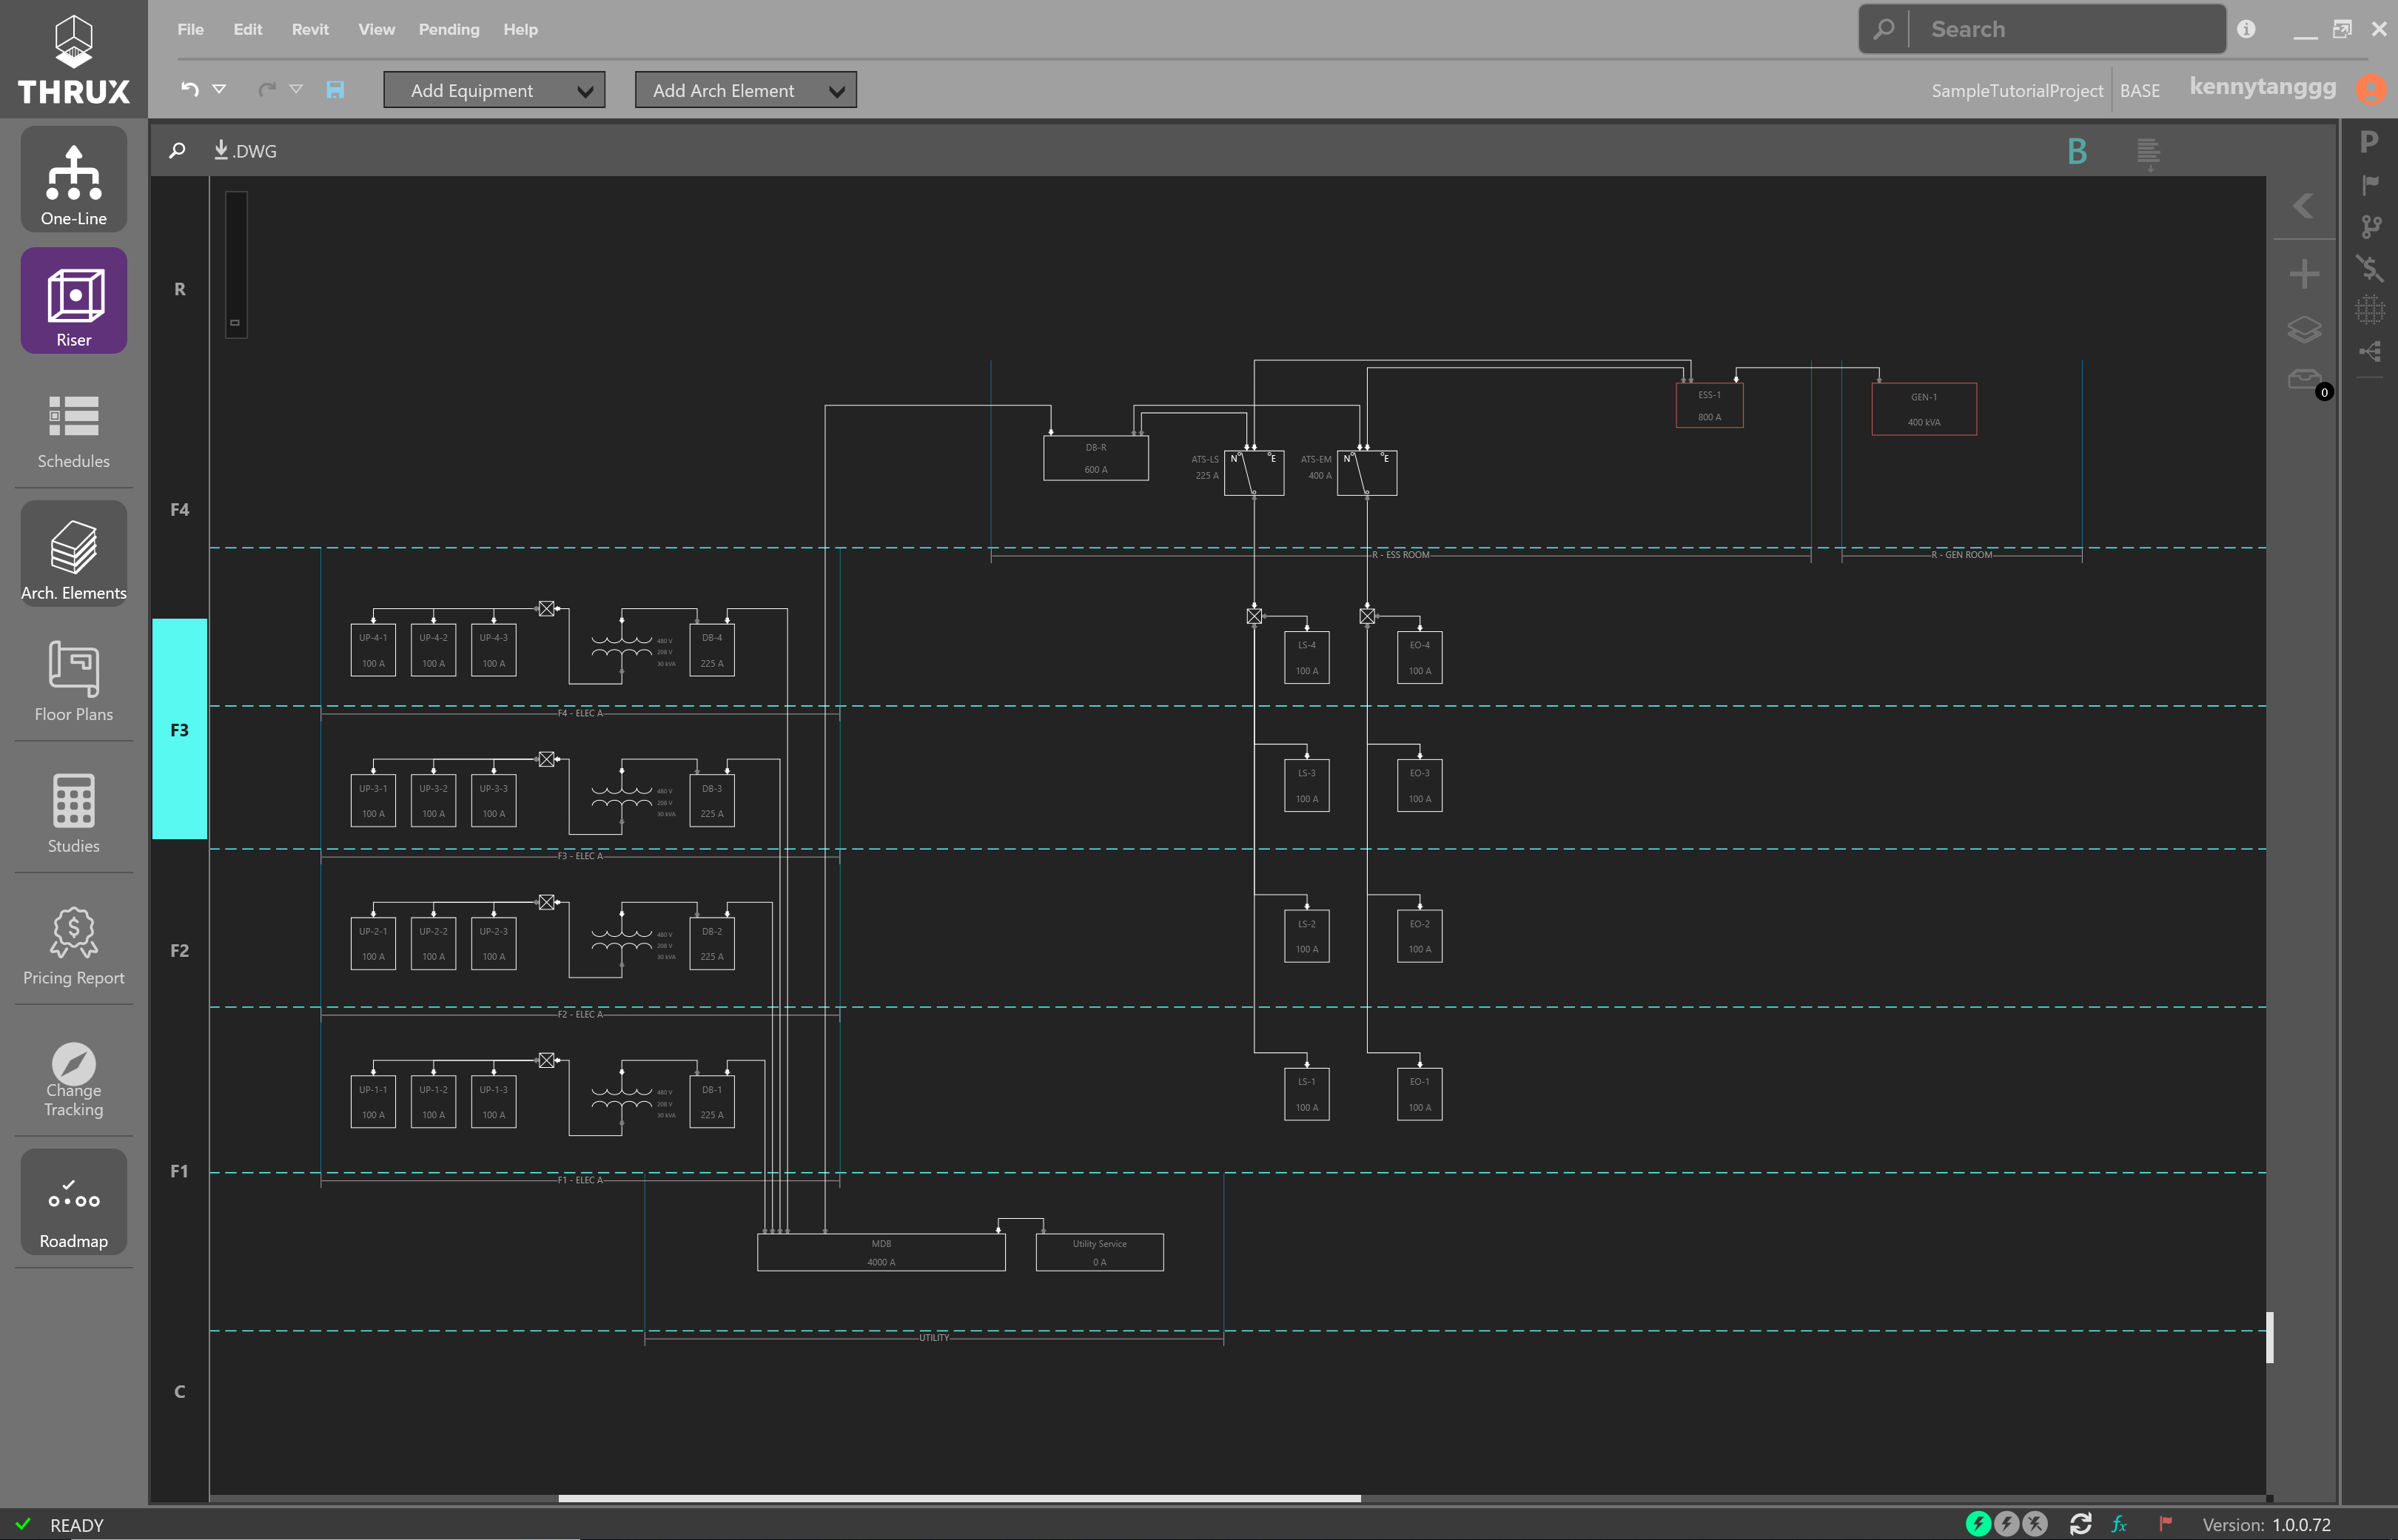This screenshot has width=2398, height=1540.
Task: Click the red flag in status bar
Action: [x=2165, y=1524]
